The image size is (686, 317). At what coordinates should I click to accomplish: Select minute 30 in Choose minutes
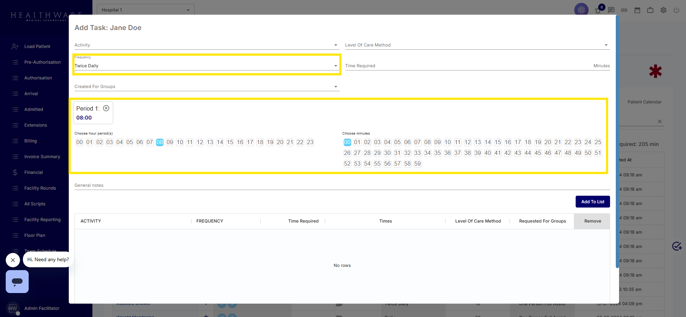click(x=387, y=153)
